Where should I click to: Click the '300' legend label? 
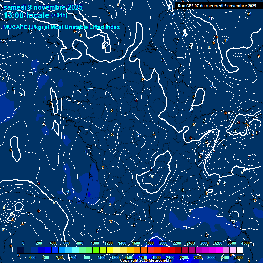tap(46, 258)
